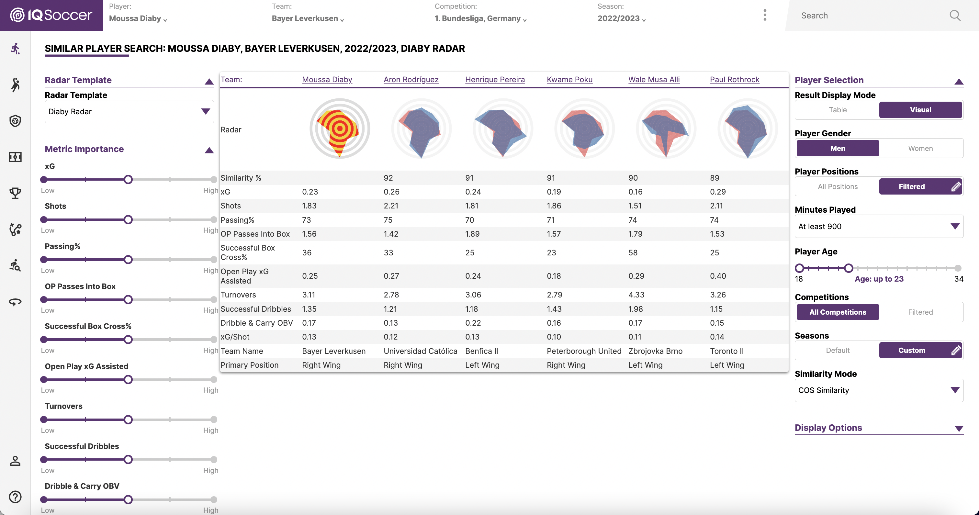This screenshot has width=979, height=515.
Task: Expand the Display Options section
Action: click(959, 428)
